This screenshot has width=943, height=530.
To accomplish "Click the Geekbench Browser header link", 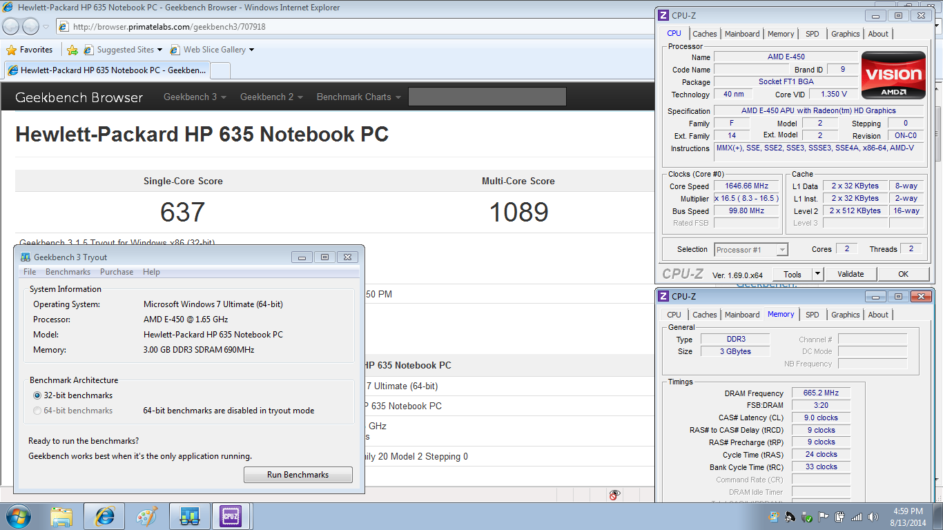I will (79, 97).
